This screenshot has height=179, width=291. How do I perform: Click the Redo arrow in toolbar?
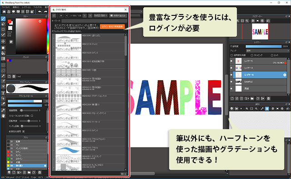(x=45, y=12)
